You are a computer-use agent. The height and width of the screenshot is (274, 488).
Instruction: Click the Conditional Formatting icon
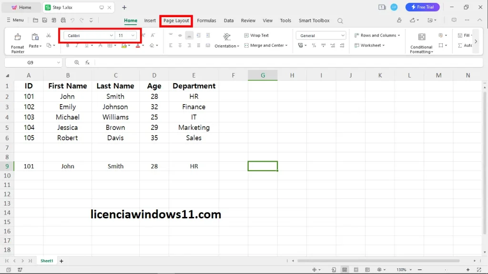(x=422, y=37)
